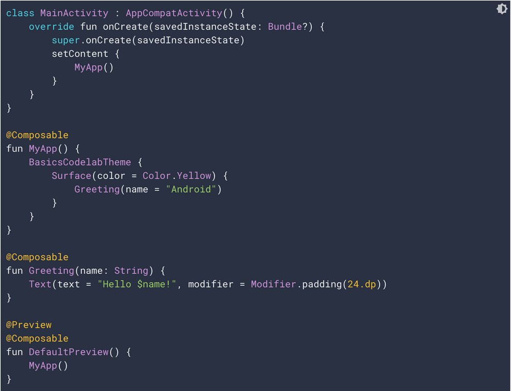This screenshot has width=511, height=391.
Task: Click the Greeting function declaration name
Action: 52,271
